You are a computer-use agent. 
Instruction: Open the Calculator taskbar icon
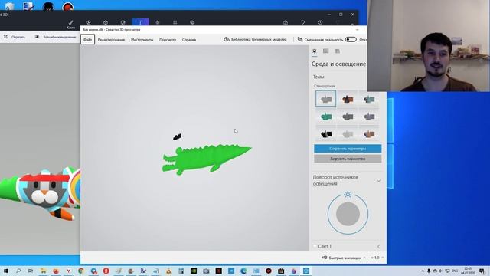tap(181, 271)
